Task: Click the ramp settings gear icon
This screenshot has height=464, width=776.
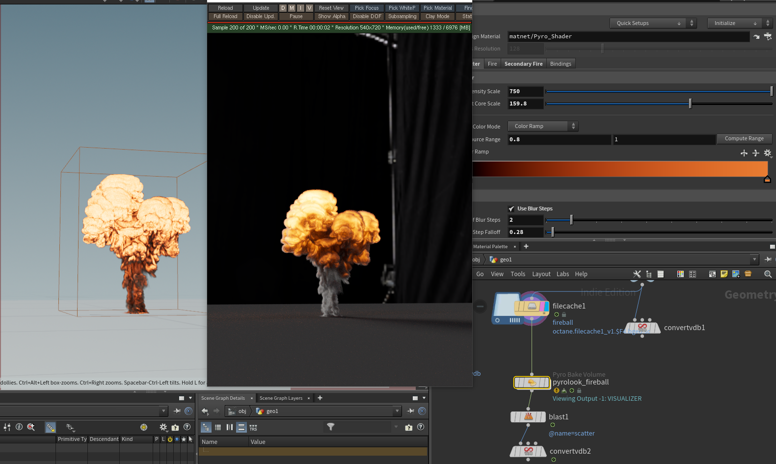Action: pos(768,153)
